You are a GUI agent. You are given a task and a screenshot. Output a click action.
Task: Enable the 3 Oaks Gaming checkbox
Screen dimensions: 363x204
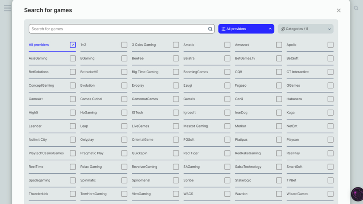(176, 45)
